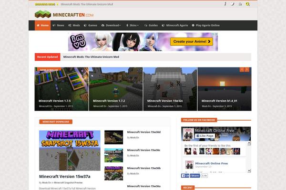
Task: Open Minecraft Version 15w36b thumbnail
Action: tap(113, 173)
